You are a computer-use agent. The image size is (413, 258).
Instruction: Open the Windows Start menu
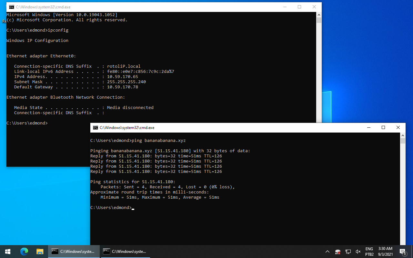[x=8, y=252]
